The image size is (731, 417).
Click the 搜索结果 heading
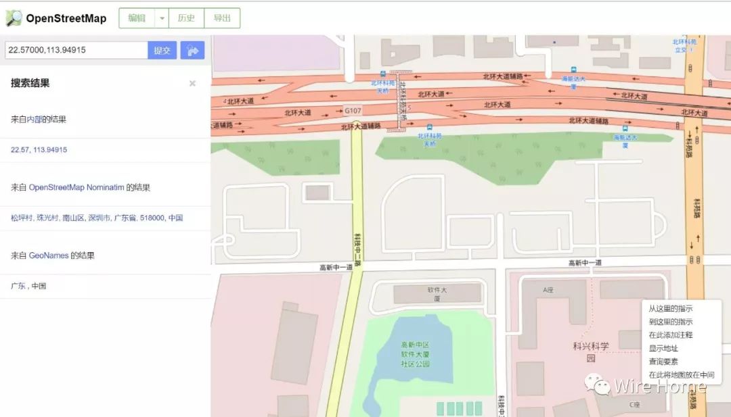tap(30, 83)
